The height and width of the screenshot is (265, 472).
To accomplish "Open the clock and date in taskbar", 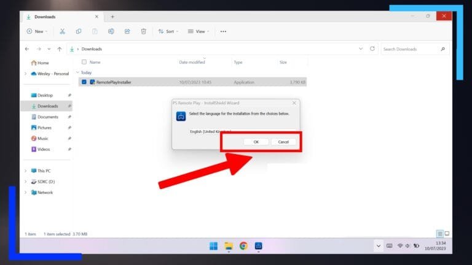I will click(435, 246).
